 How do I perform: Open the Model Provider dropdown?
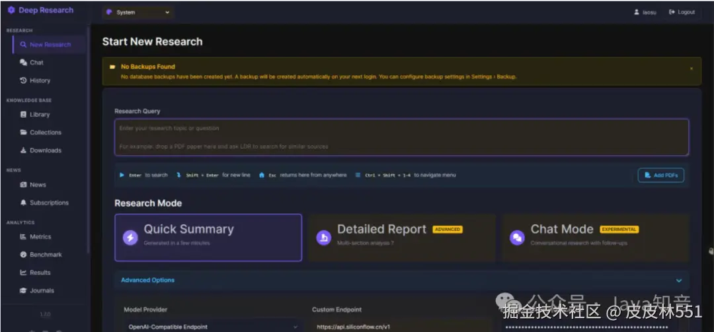pos(212,327)
